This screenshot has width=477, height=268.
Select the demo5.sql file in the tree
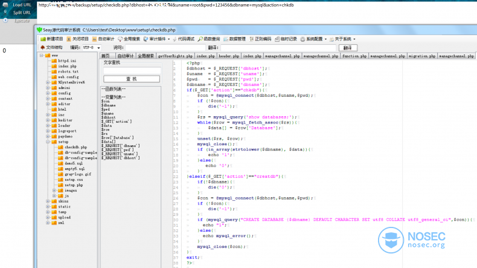coord(74,163)
